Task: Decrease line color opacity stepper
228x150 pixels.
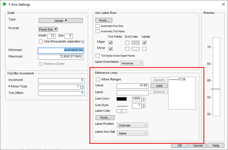Action: pos(144,100)
